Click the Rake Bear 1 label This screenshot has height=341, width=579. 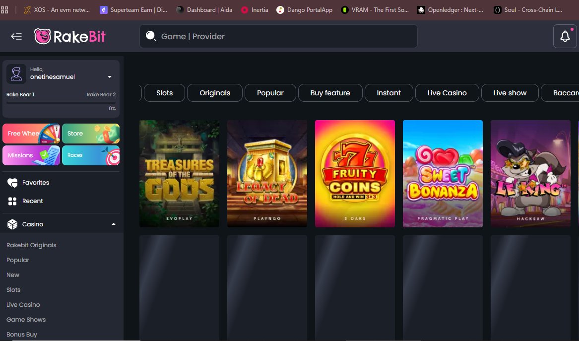(20, 95)
